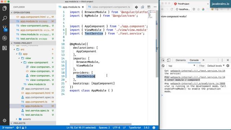This screenshot has width=231, height=130.
Task: Clear the console with the clear icon
Action: click(163, 66)
